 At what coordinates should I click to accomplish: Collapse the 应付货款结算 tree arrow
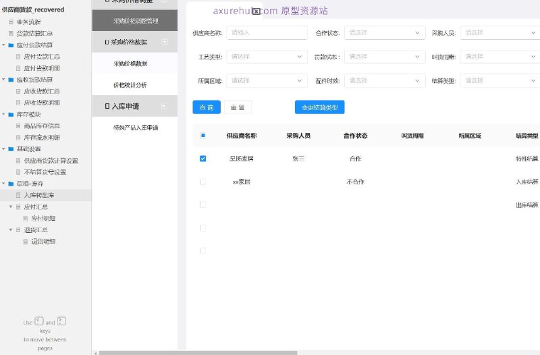pos(4,45)
